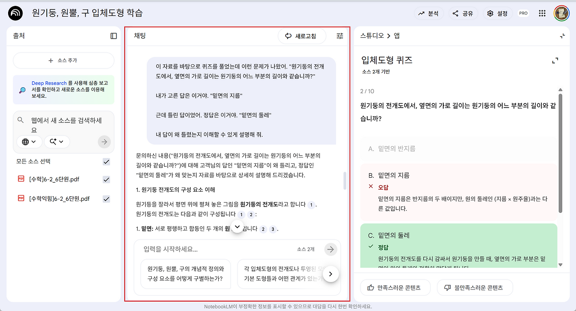Open the Deep Research link
Viewport: 576px width, 311px height.
[49, 83]
